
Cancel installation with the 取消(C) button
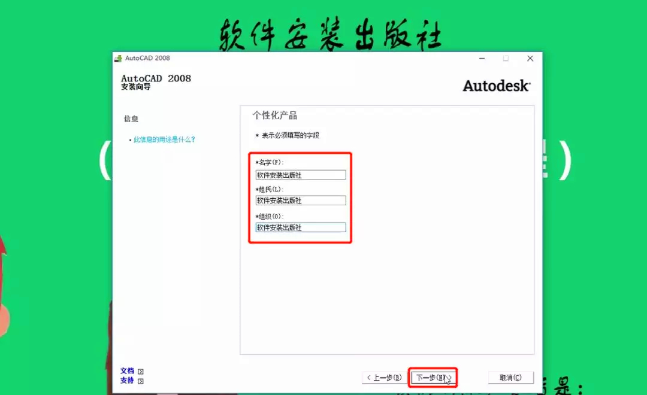511,377
